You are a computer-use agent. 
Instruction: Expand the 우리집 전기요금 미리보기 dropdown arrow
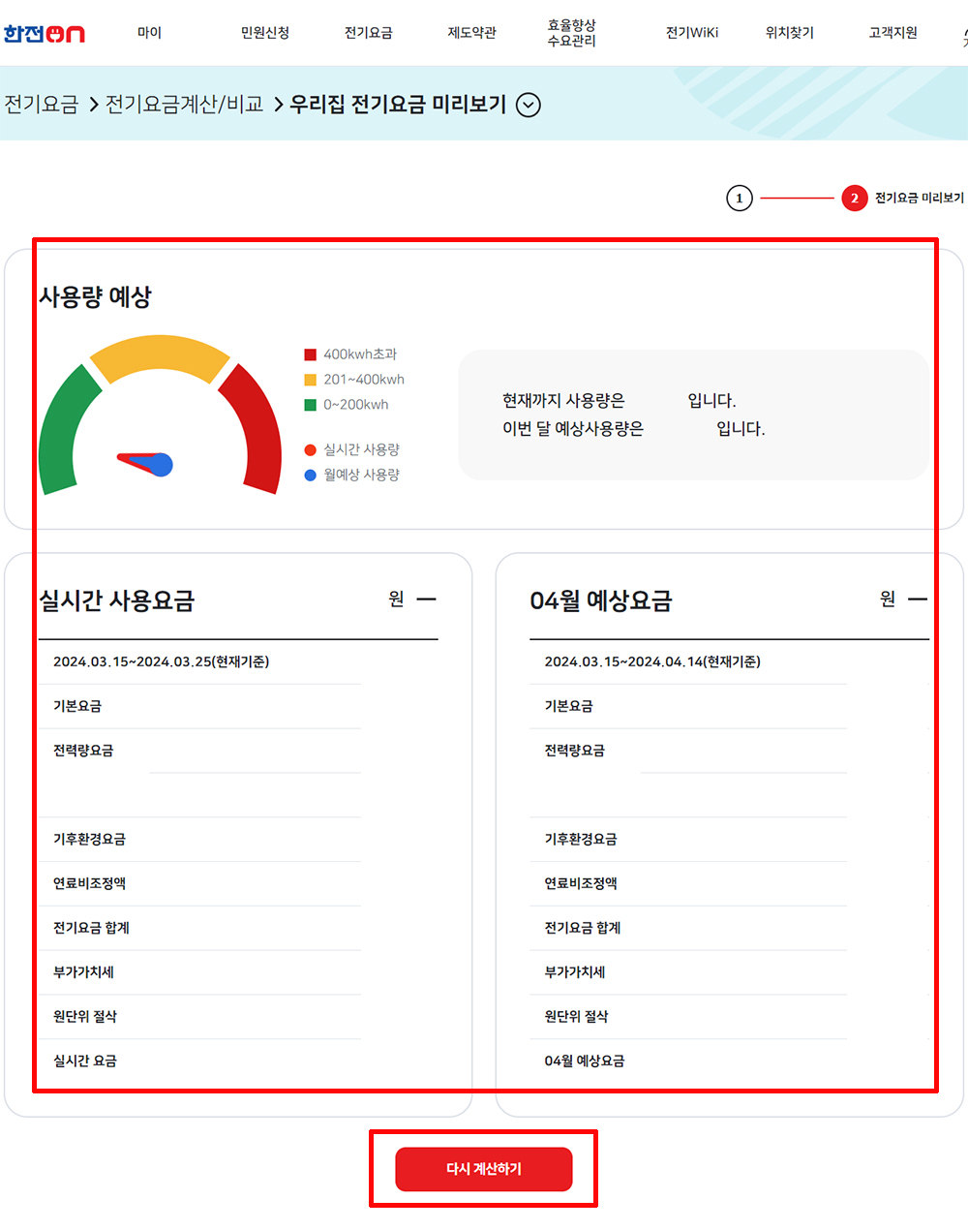pos(529,105)
